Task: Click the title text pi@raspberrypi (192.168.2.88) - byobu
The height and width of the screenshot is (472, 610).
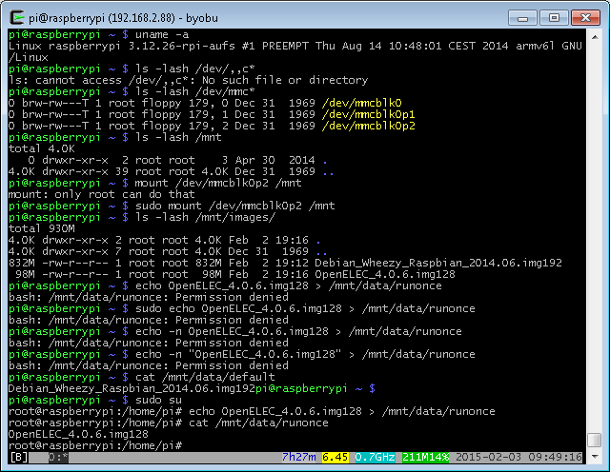Action: (123, 18)
